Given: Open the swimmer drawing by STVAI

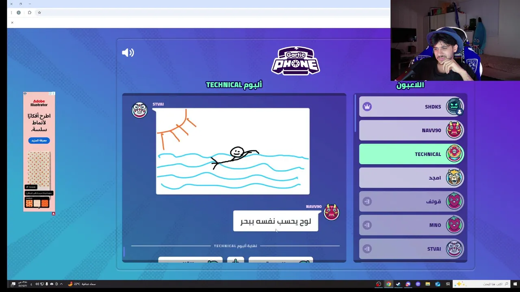Looking at the screenshot, I should point(233,151).
